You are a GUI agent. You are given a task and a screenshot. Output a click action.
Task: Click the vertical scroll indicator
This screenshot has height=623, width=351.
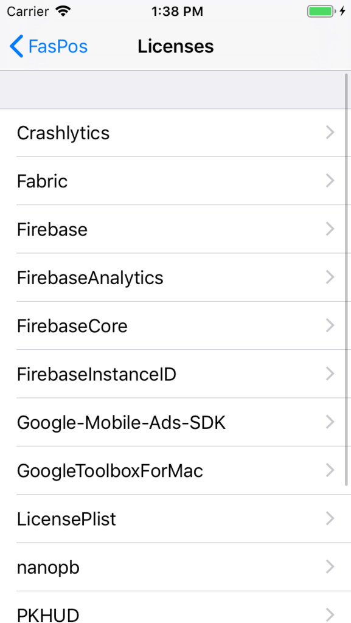[346, 279]
